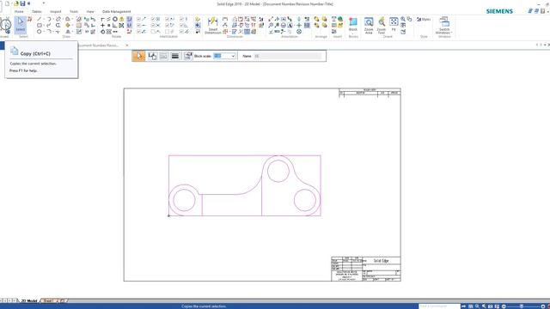Screen dimensions: 550x309
Task: Click the crossed-circle icon in Annotation group
Action: pos(299,32)
